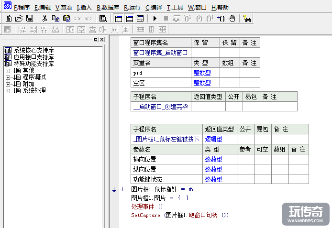Expand the 程序调试 tree node
This screenshot has height=228, width=332.
coord(8,77)
